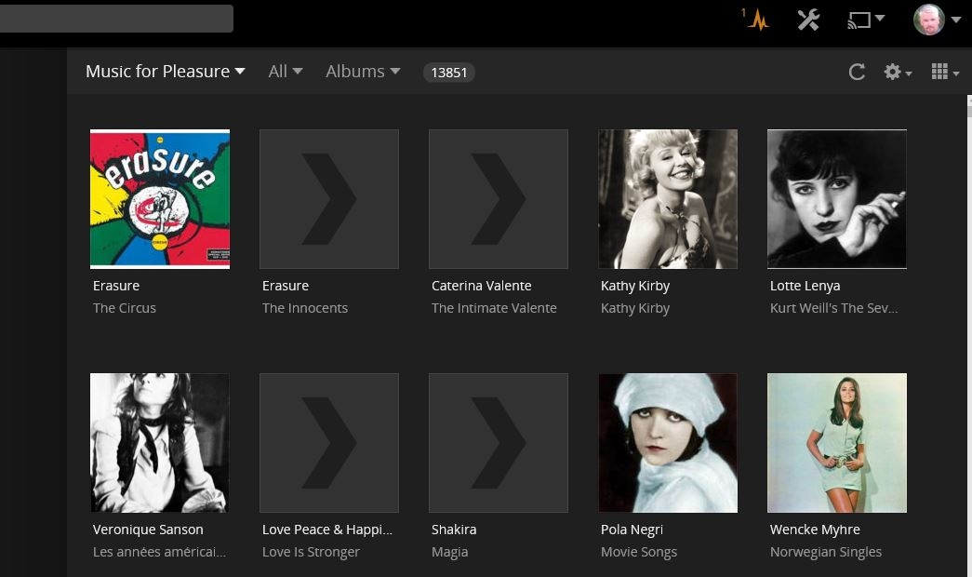This screenshot has height=577, width=972.
Task: Click grey Kathy Kirby album title
Action: (x=634, y=308)
